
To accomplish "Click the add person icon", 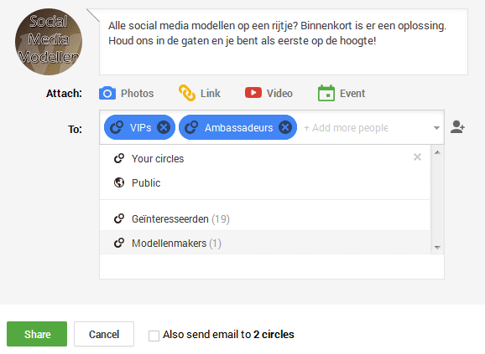I will point(457,127).
